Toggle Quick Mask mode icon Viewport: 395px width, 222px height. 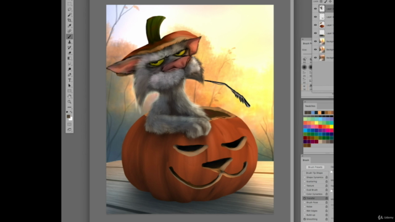pyautogui.click(x=70, y=125)
